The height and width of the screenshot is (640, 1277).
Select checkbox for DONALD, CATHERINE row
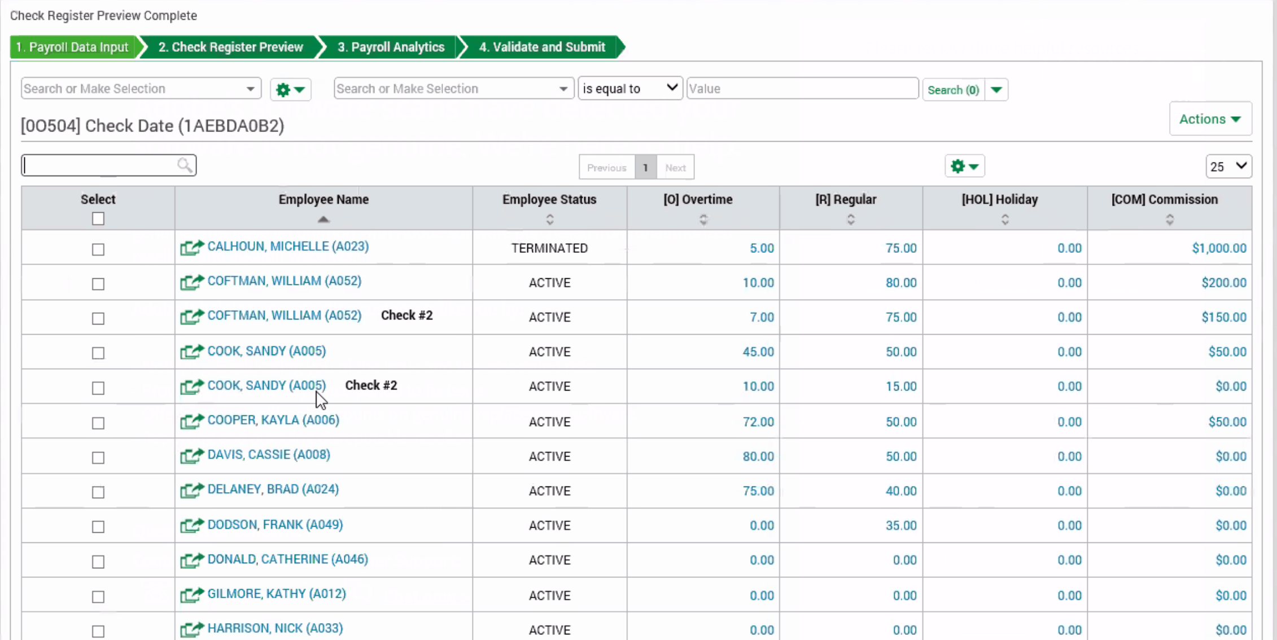pyautogui.click(x=98, y=562)
